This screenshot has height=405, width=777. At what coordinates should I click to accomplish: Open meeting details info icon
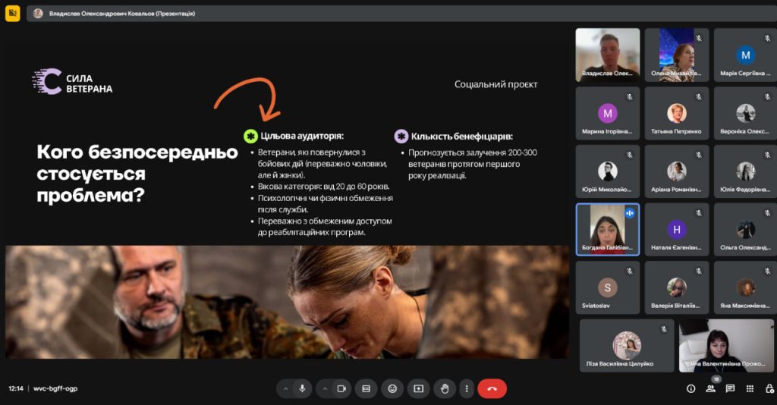(690, 388)
